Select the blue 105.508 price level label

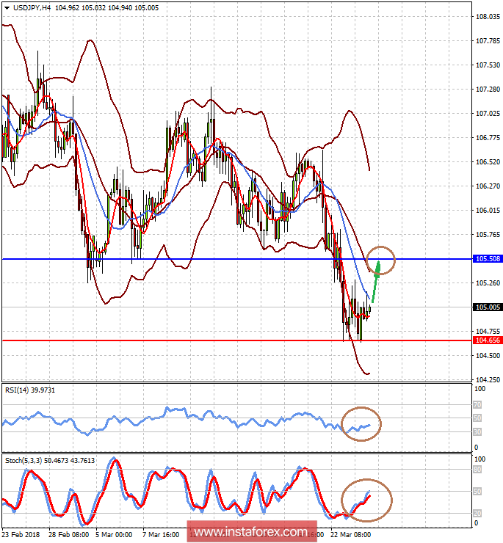488,259
